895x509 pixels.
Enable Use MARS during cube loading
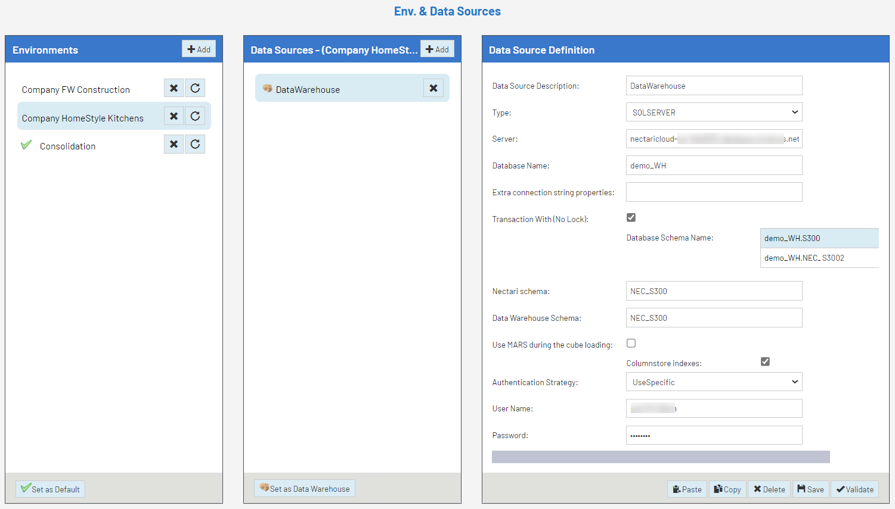coord(631,344)
